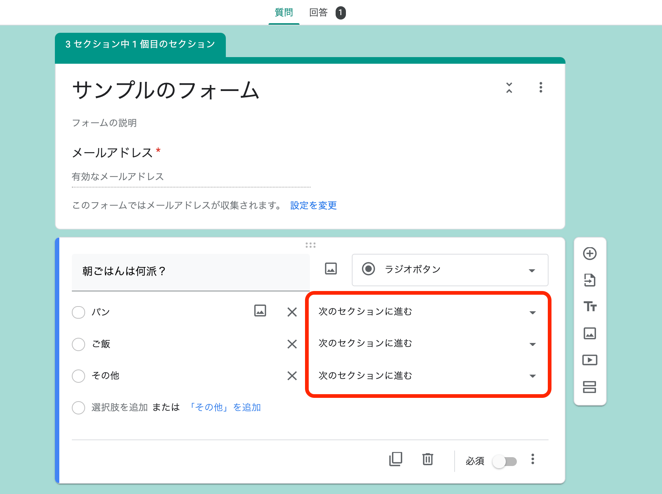Collapse the form header with the arrow icon
This screenshot has height=494, width=662.
tap(509, 88)
